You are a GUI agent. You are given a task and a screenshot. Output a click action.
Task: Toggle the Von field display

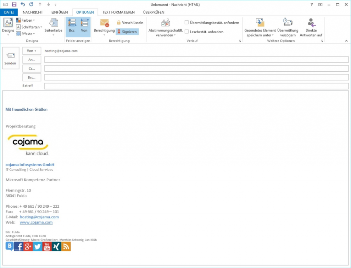tap(84, 26)
